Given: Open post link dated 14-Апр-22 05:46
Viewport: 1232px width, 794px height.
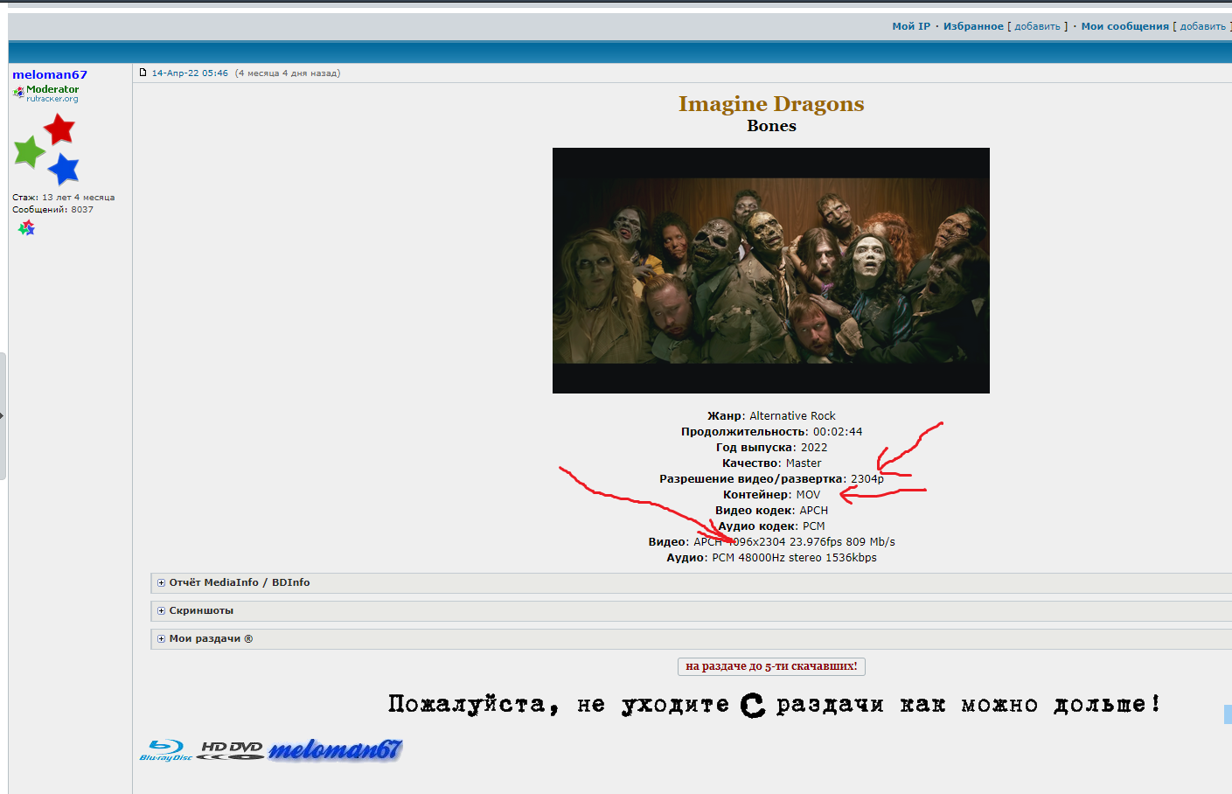Looking at the screenshot, I should tap(190, 73).
